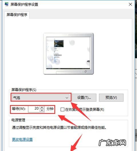137x151 pixels.
Task: Click the screen saver settings title bar icon
Action: coord(7,4)
